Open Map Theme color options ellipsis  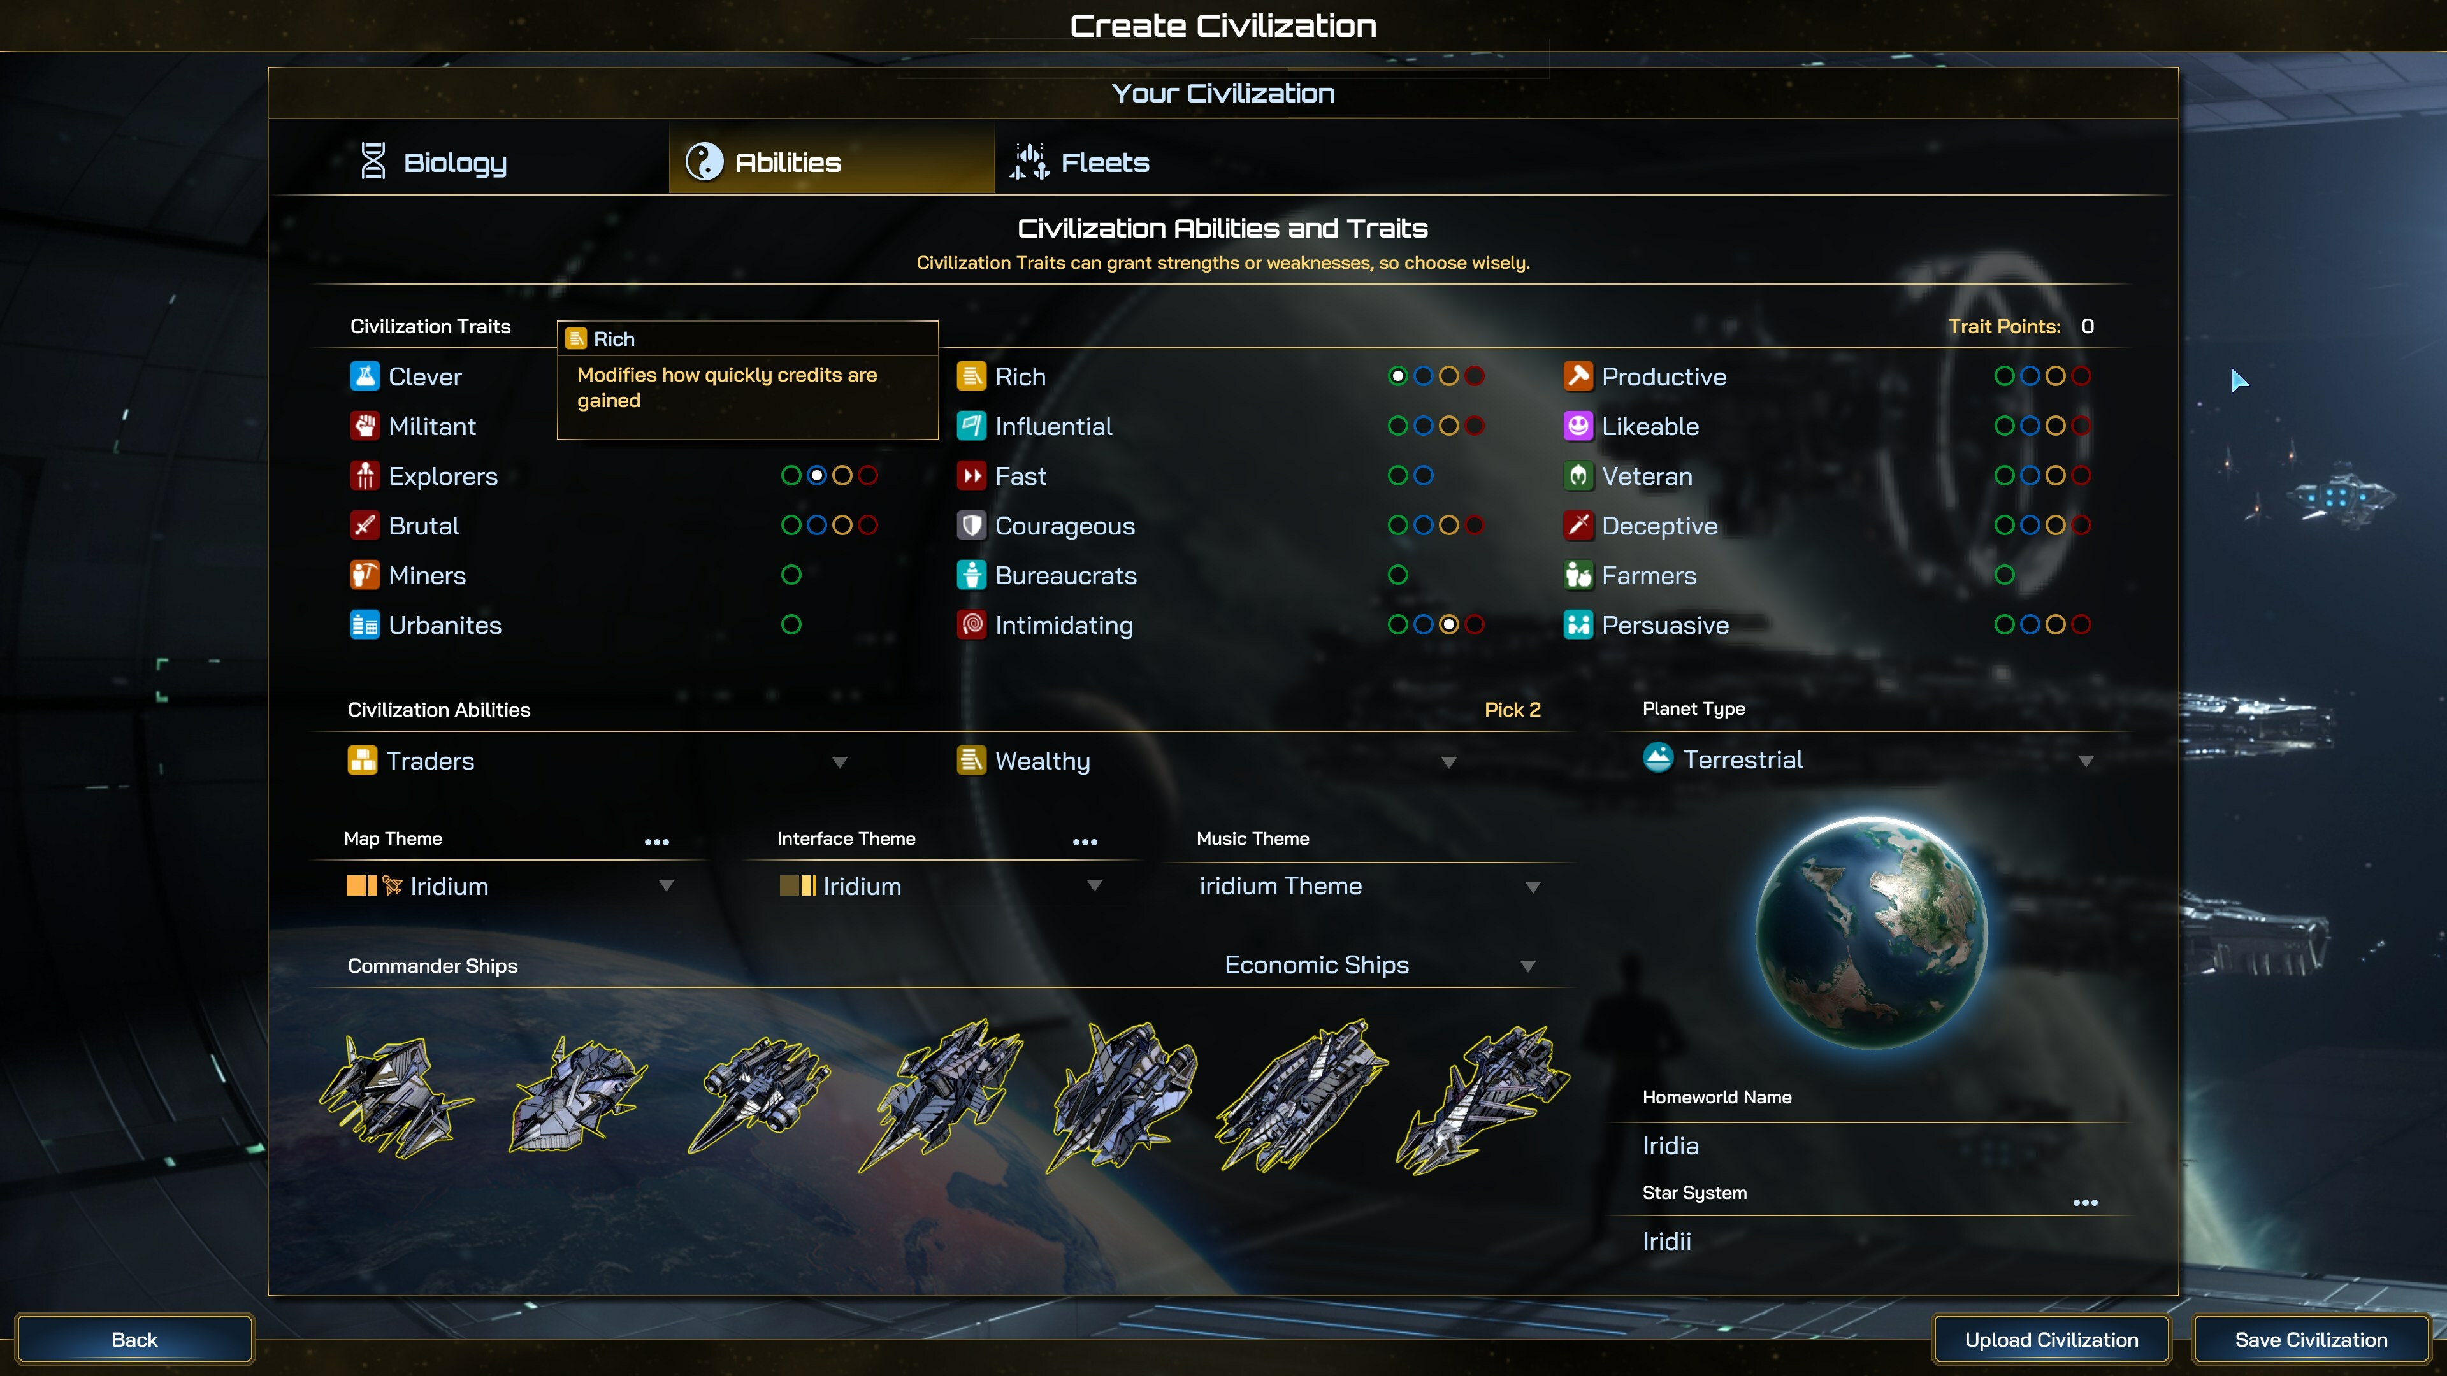(x=656, y=842)
